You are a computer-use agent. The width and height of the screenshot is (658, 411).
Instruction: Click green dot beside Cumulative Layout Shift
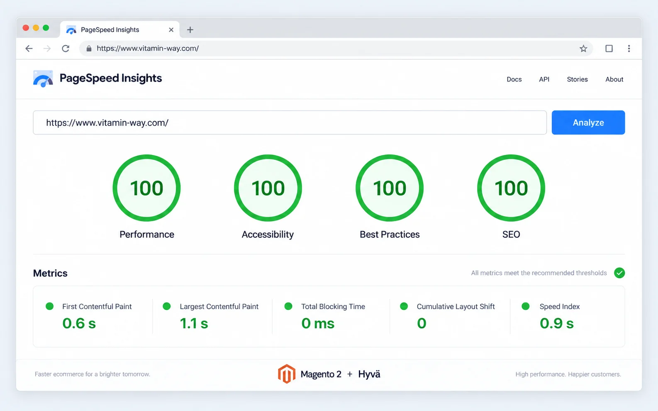click(404, 306)
